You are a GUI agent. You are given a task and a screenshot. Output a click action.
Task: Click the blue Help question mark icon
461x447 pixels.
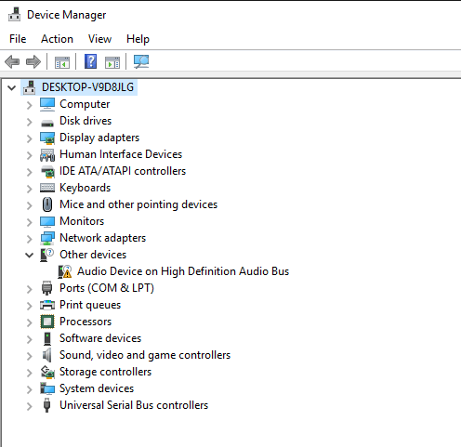[90, 61]
